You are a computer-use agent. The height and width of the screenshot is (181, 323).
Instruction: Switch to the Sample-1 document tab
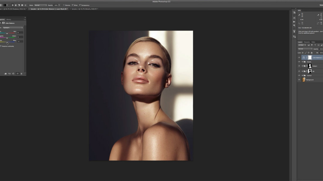[x=49, y=9]
